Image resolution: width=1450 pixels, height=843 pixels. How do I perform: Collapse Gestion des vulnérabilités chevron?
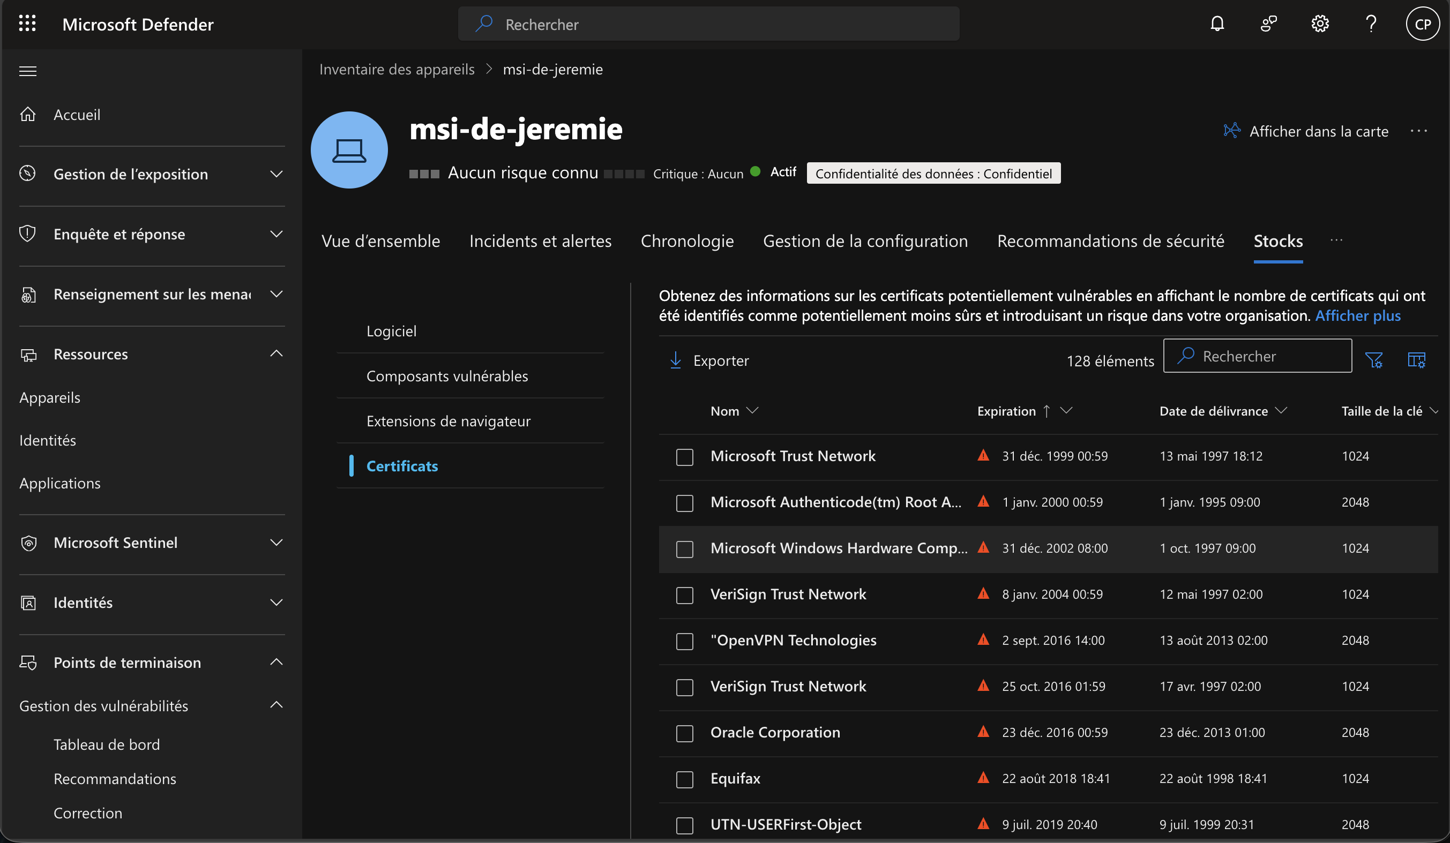[x=276, y=704]
